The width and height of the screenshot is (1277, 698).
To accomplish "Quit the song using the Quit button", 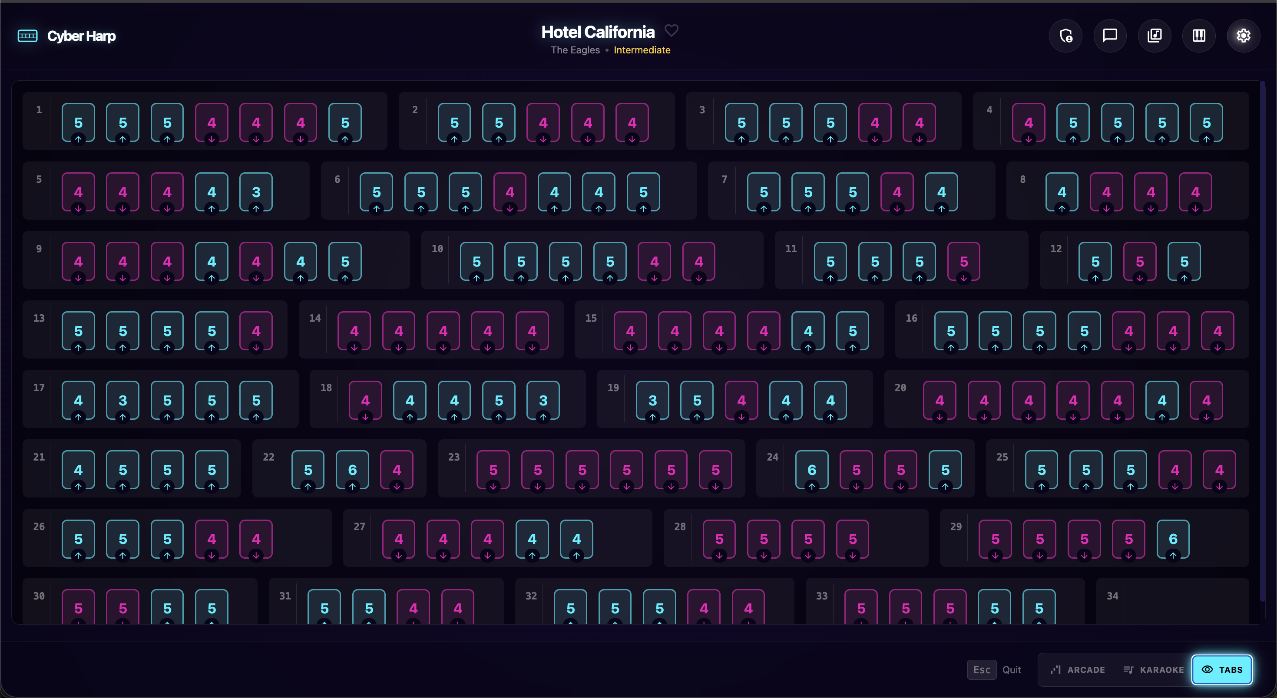I will click(x=1012, y=669).
